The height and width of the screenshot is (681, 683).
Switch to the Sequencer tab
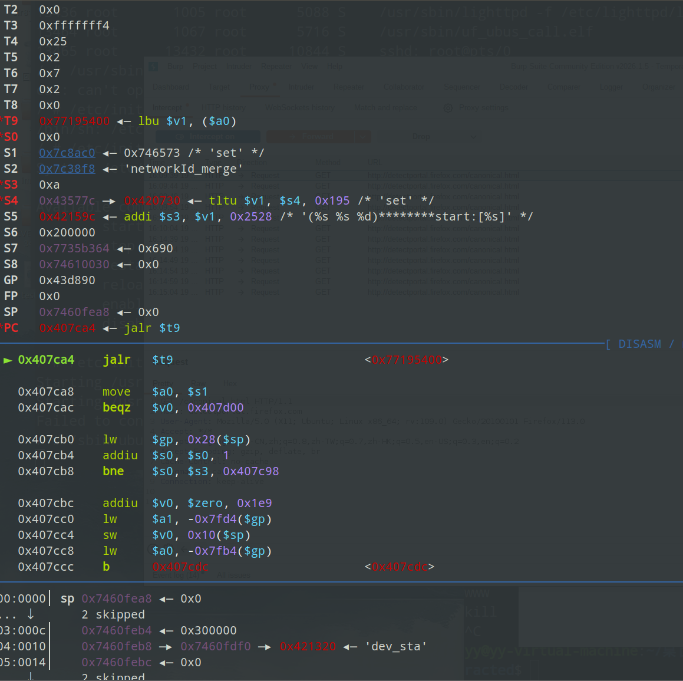click(x=462, y=87)
